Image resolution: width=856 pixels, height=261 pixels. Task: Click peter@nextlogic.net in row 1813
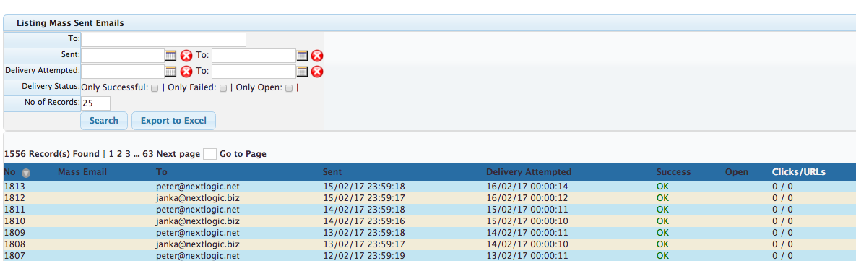pyautogui.click(x=198, y=187)
